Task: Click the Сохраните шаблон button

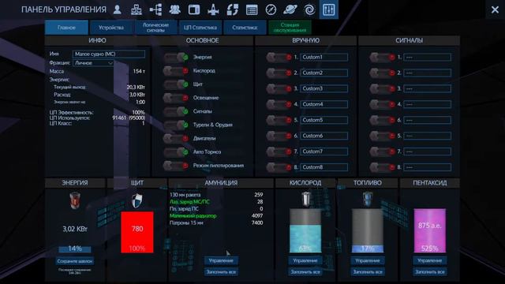Action: pyautogui.click(x=75, y=261)
